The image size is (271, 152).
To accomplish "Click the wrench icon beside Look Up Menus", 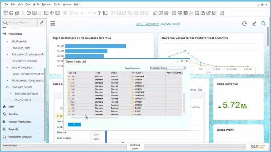I will click(42, 22).
